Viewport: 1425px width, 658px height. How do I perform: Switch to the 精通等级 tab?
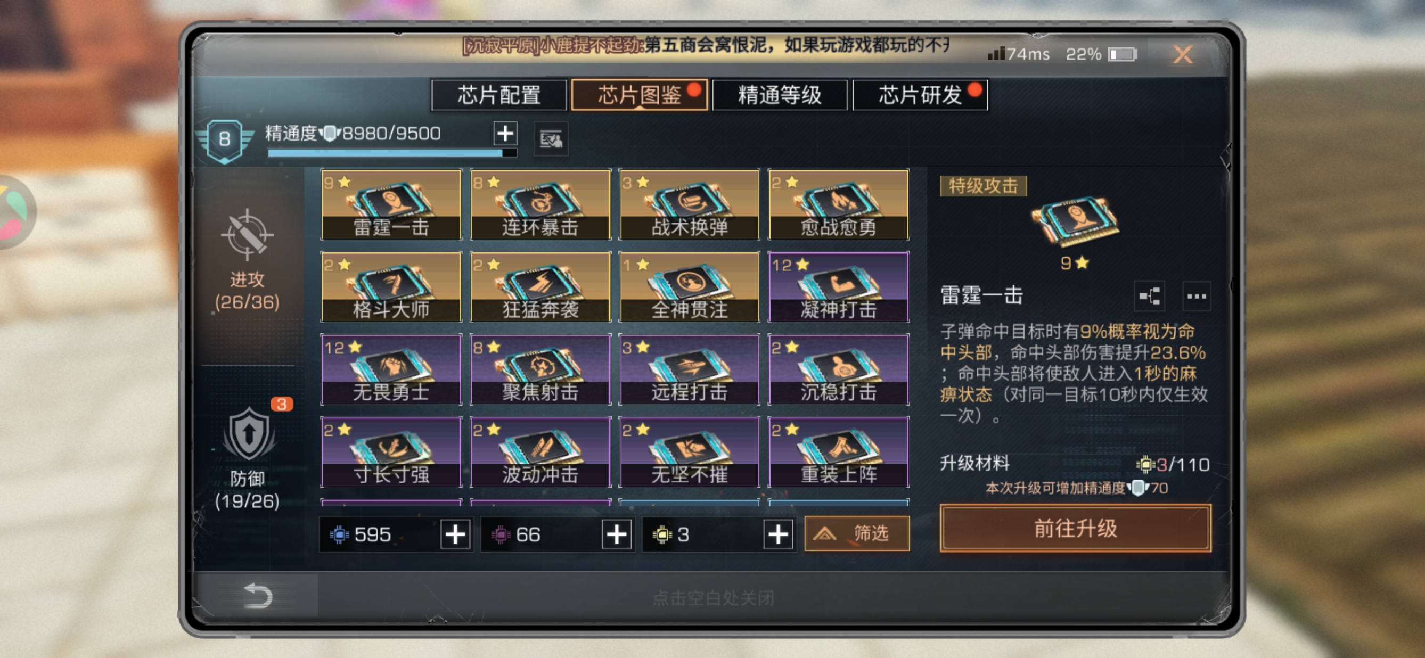tap(780, 95)
